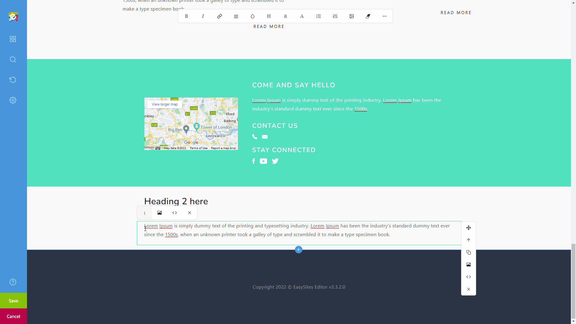This screenshot has height=324, width=576.
Task: Move block up with arrow icon
Action: click(469, 240)
